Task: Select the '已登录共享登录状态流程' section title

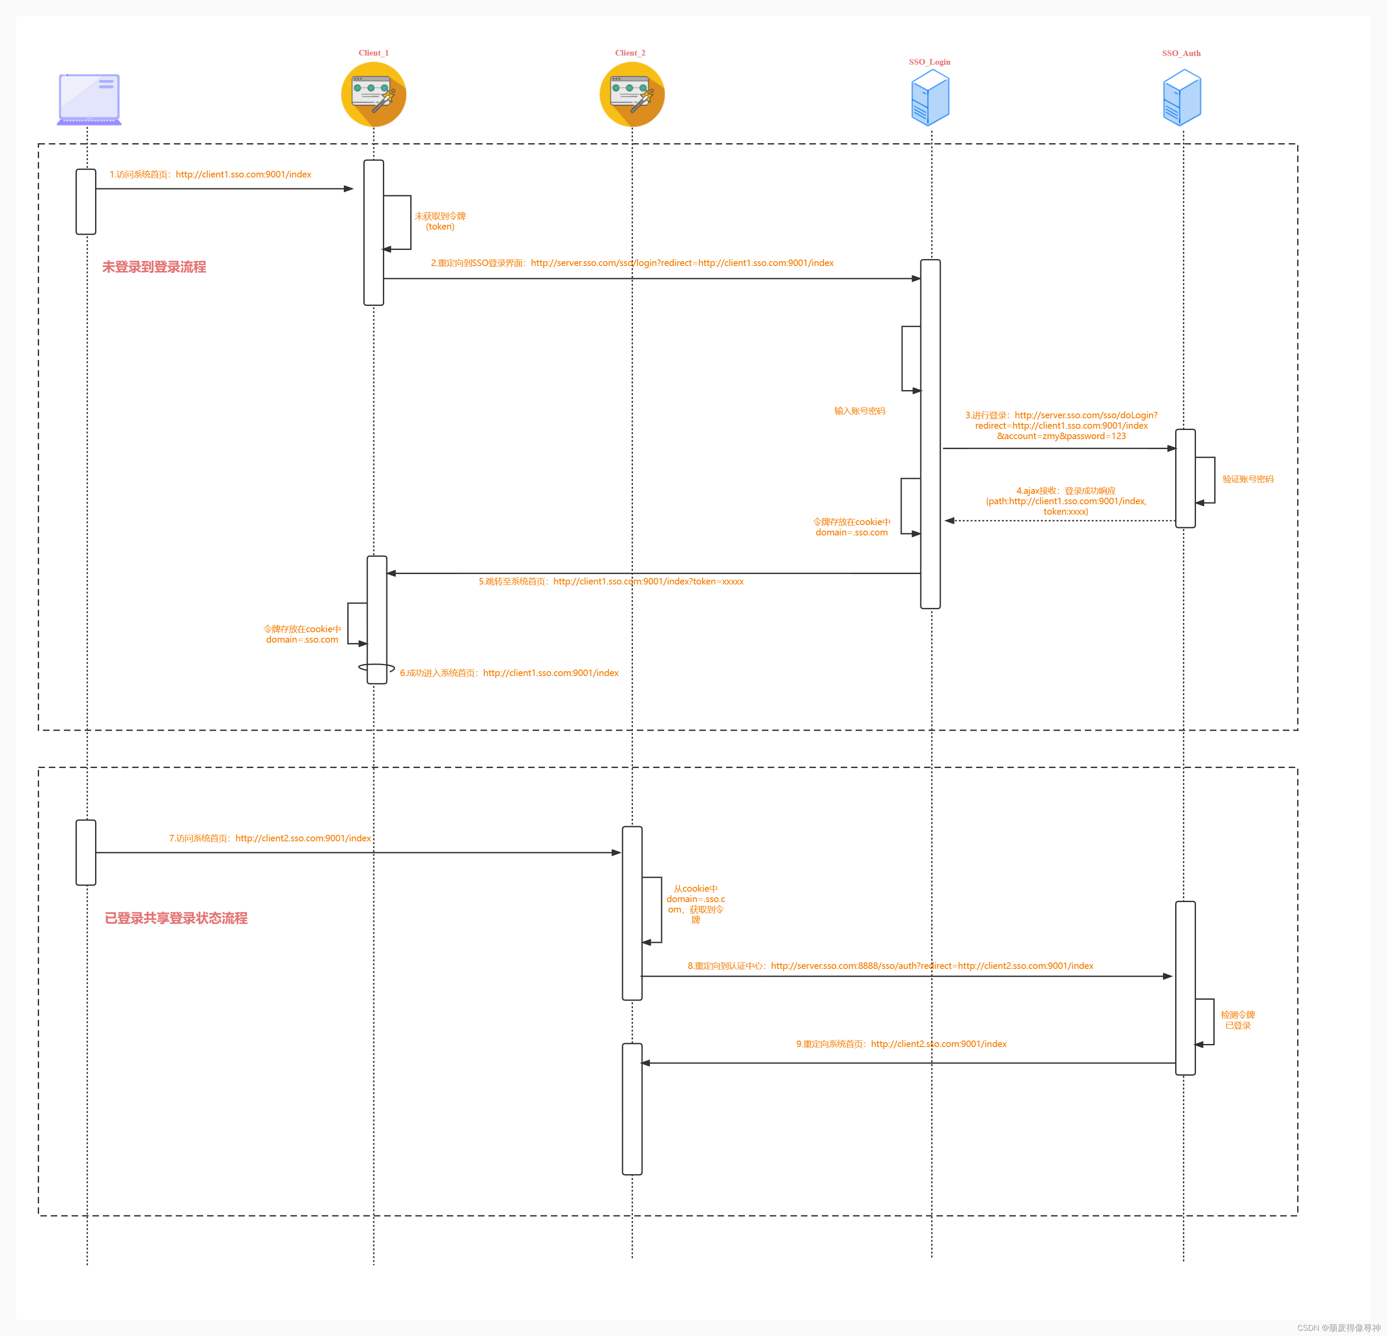Action: click(x=176, y=918)
